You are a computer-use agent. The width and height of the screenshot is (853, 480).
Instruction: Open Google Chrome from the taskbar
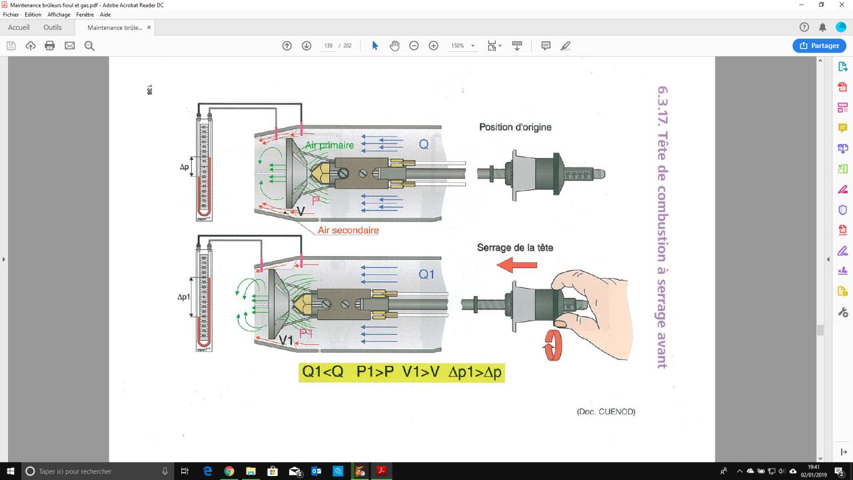point(229,471)
